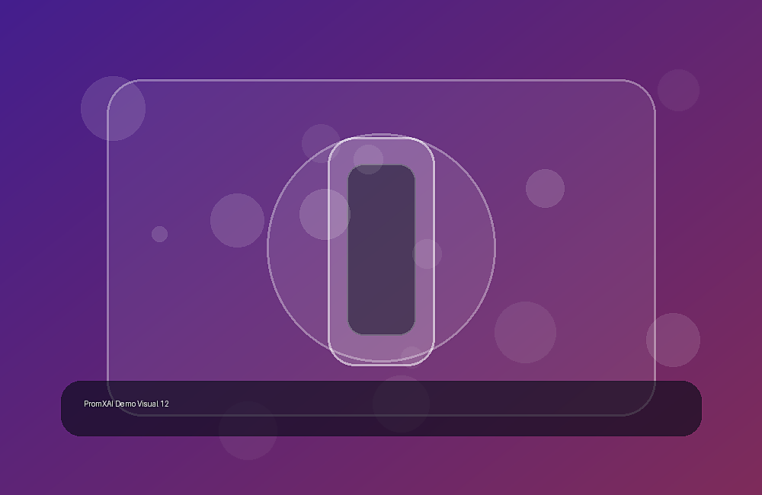Click the dark rounded rectangle in the center

tap(382, 250)
